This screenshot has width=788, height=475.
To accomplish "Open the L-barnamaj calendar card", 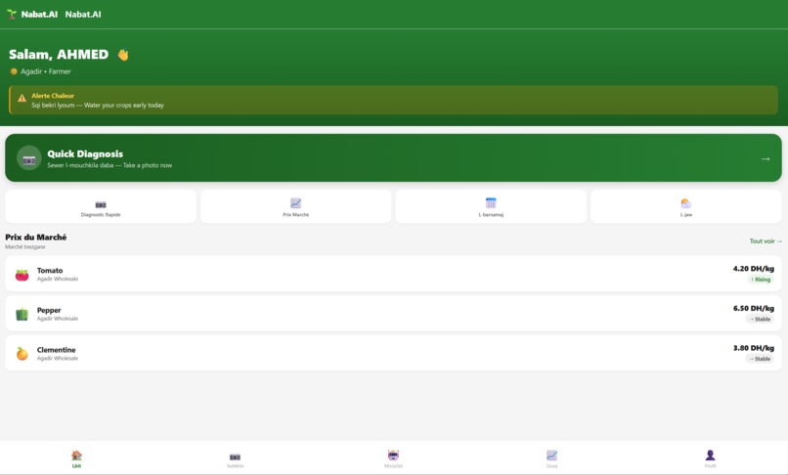I will pos(491,206).
